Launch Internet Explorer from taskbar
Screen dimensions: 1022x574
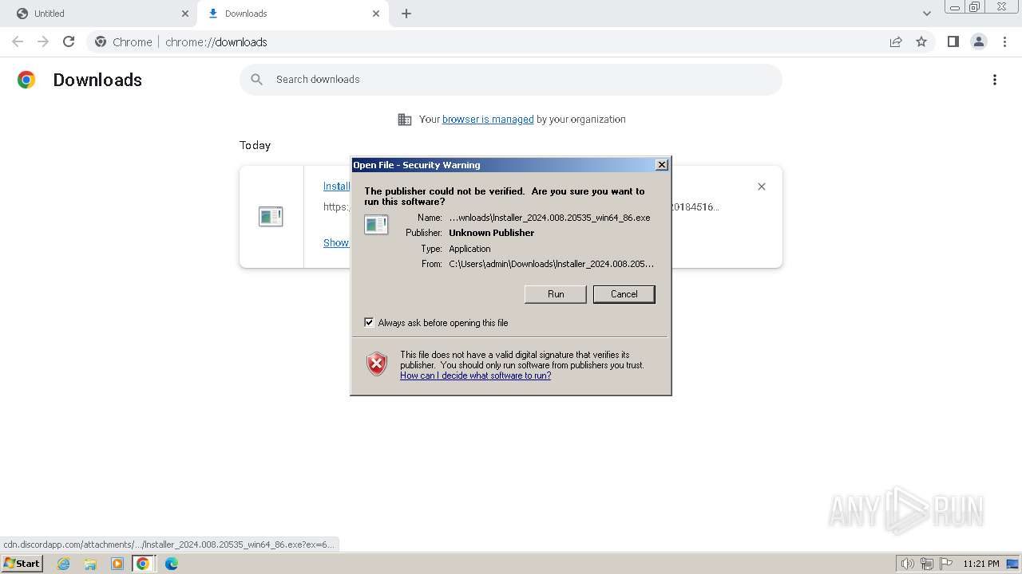point(64,564)
